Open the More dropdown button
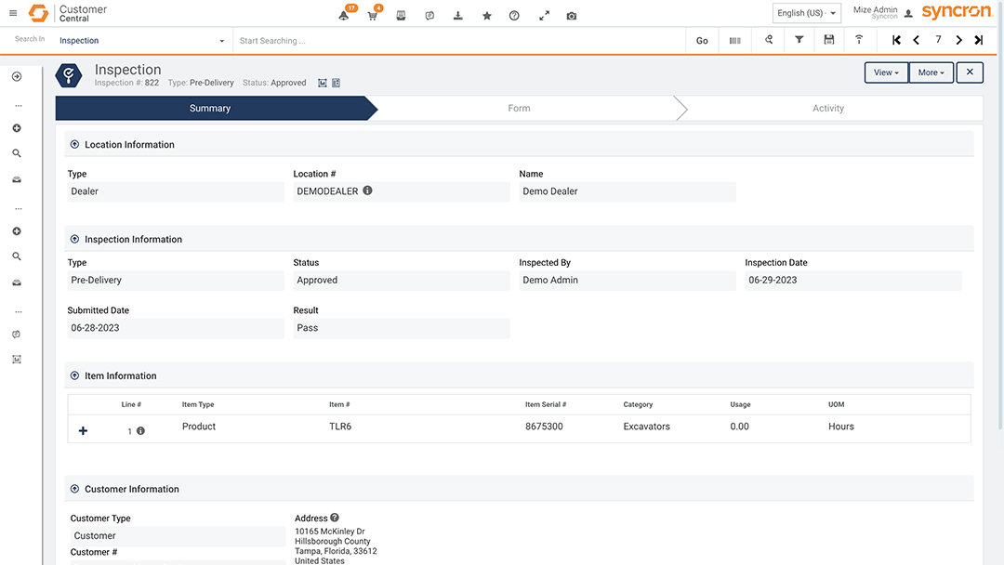 coord(931,72)
